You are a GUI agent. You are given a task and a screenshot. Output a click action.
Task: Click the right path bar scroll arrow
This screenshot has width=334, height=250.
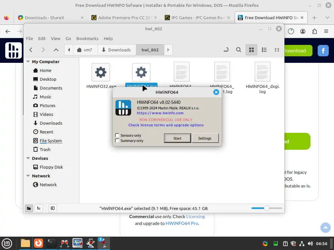[x=168, y=50]
